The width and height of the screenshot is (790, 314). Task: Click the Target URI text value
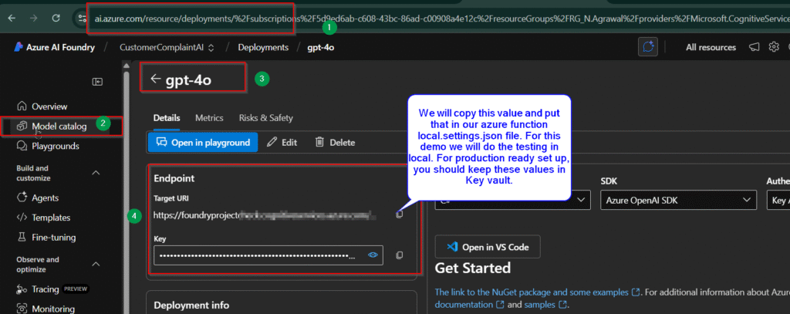point(265,215)
